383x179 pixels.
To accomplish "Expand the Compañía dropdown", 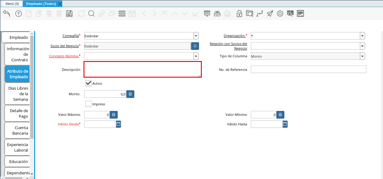I will pos(196,36).
